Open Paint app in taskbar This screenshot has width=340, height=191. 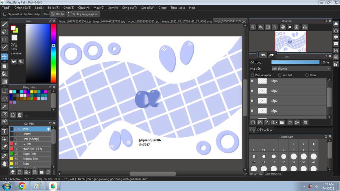(37, 186)
